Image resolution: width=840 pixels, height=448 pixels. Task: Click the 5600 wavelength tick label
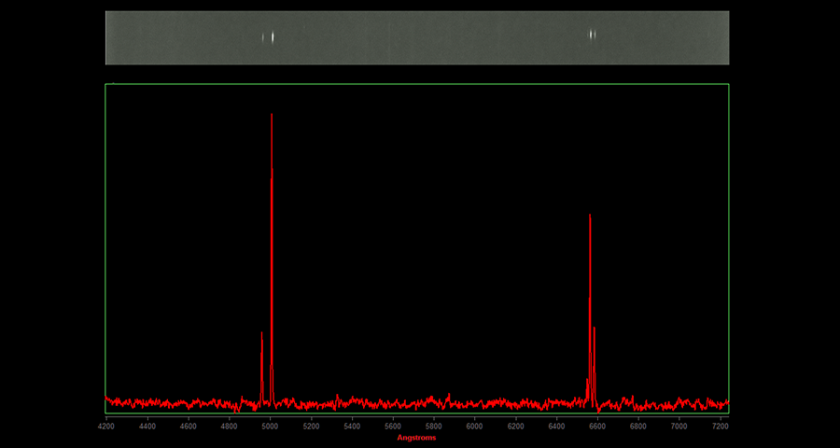pos(393,427)
